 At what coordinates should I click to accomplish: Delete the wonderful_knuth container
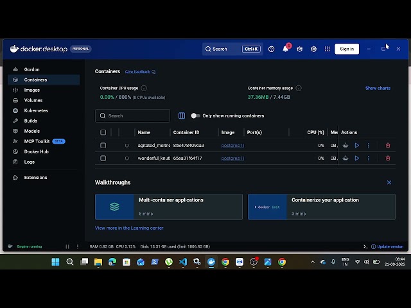388,158
